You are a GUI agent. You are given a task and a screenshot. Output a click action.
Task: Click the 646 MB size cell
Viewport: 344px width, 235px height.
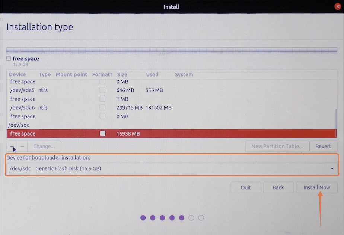(125, 90)
